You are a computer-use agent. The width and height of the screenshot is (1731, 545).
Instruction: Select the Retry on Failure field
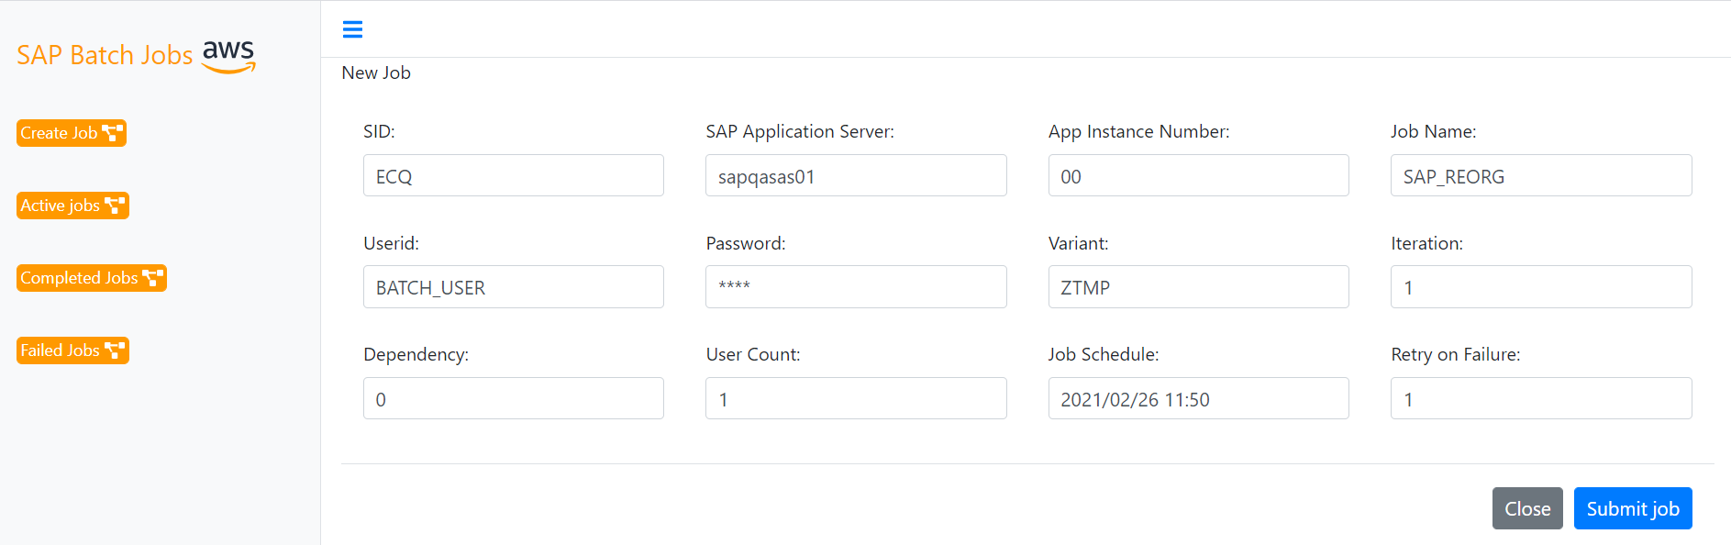pos(1541,398)
